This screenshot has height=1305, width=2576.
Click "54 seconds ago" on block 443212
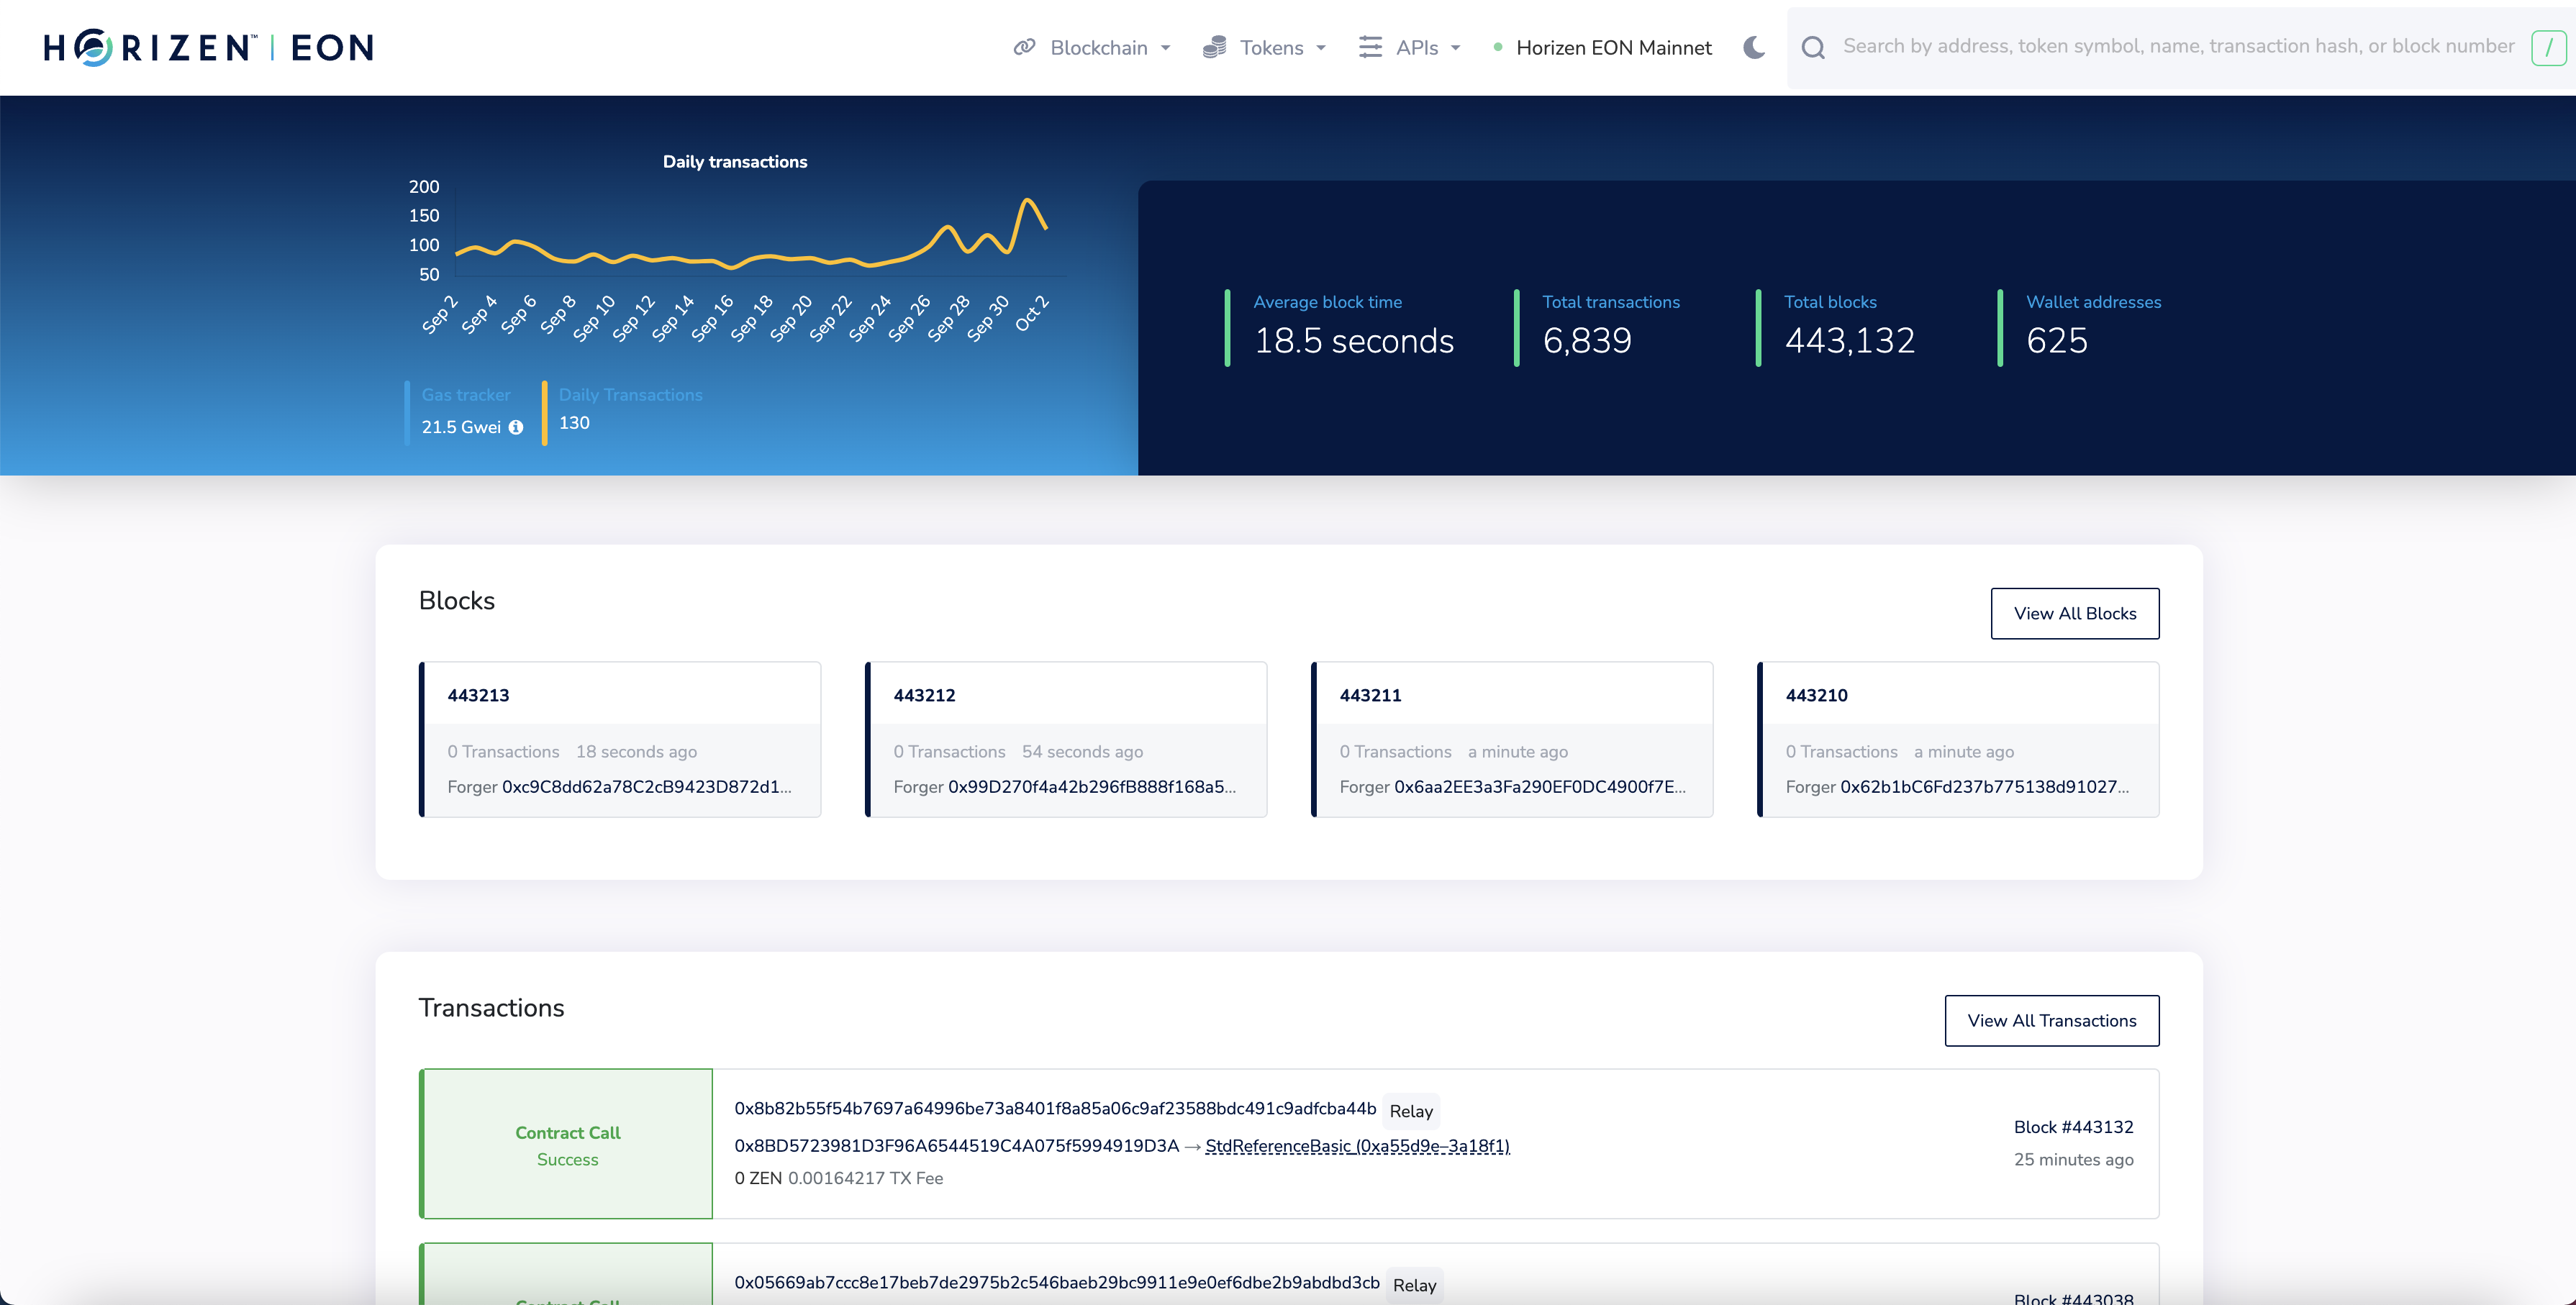click(1082, 752)
